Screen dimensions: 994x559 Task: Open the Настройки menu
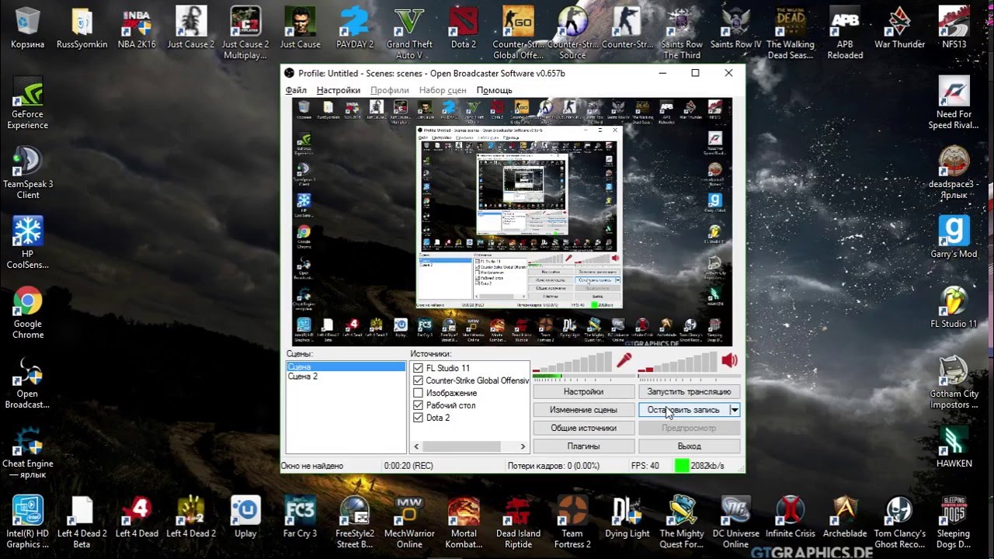[x=339, y=90]
